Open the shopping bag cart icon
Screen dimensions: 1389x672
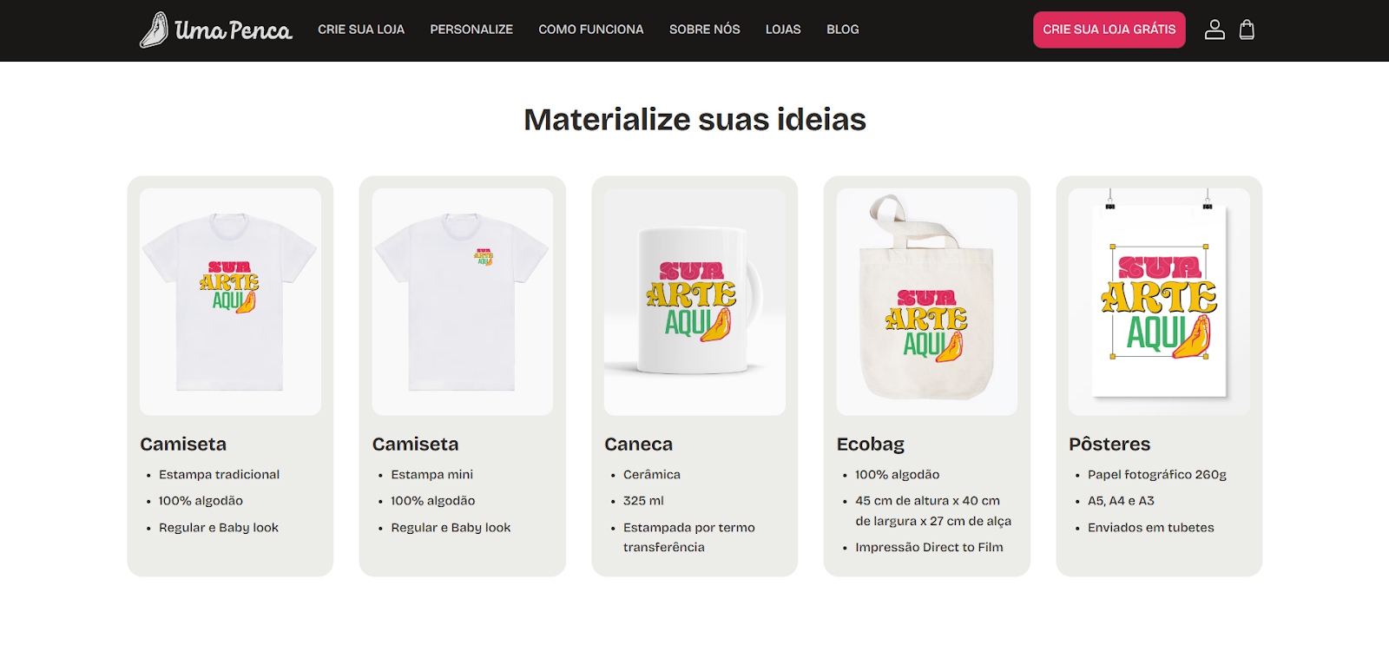[x=1247, y=30]
